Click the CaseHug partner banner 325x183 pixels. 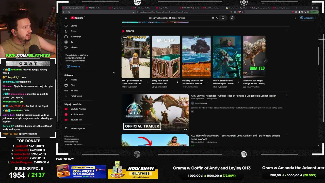[81, 172]
